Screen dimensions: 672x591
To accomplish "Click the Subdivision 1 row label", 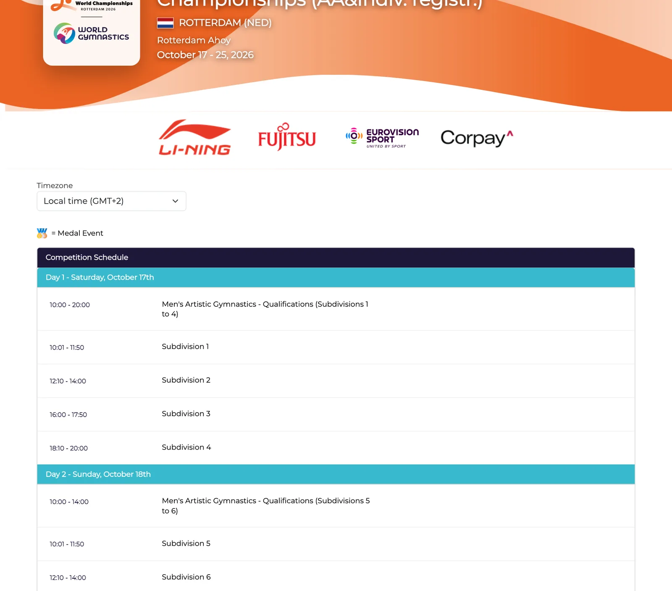I will pos(185,346).
